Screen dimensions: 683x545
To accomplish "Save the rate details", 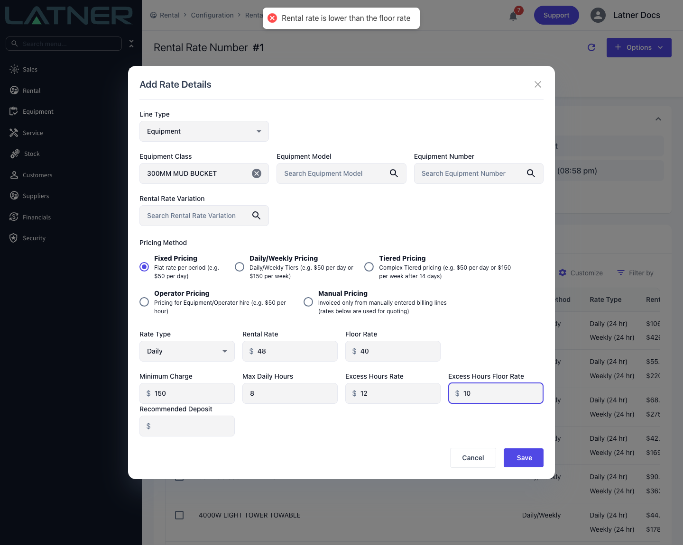I will coord(524,458).
